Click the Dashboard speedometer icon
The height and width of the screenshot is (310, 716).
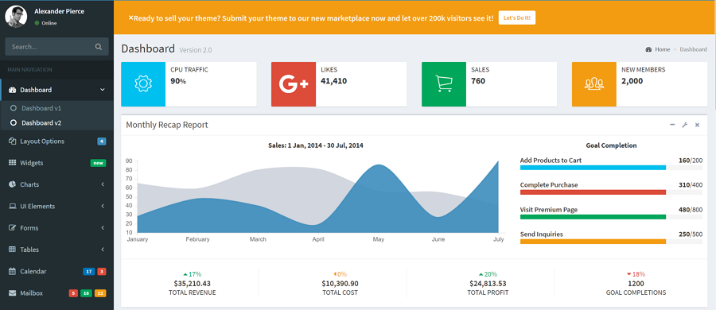12,90
